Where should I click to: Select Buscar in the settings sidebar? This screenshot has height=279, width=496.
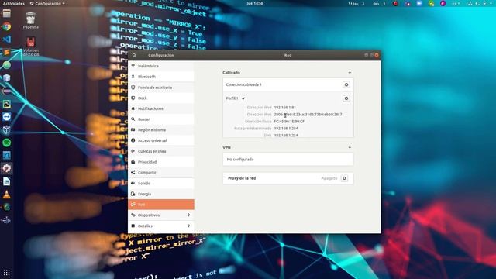pos(161,119)
